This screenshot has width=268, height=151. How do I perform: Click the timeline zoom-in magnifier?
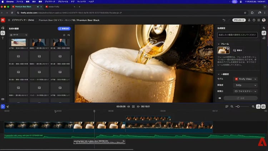[x=253, y=106]
